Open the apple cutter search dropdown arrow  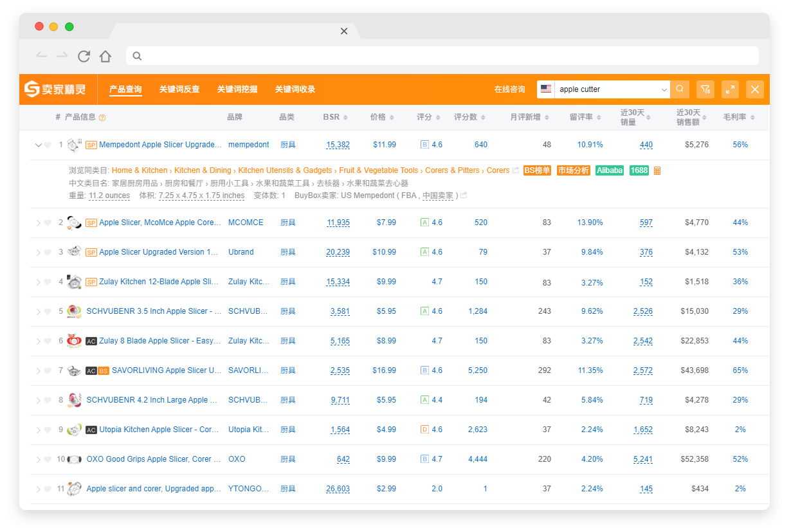coord(664,89)
